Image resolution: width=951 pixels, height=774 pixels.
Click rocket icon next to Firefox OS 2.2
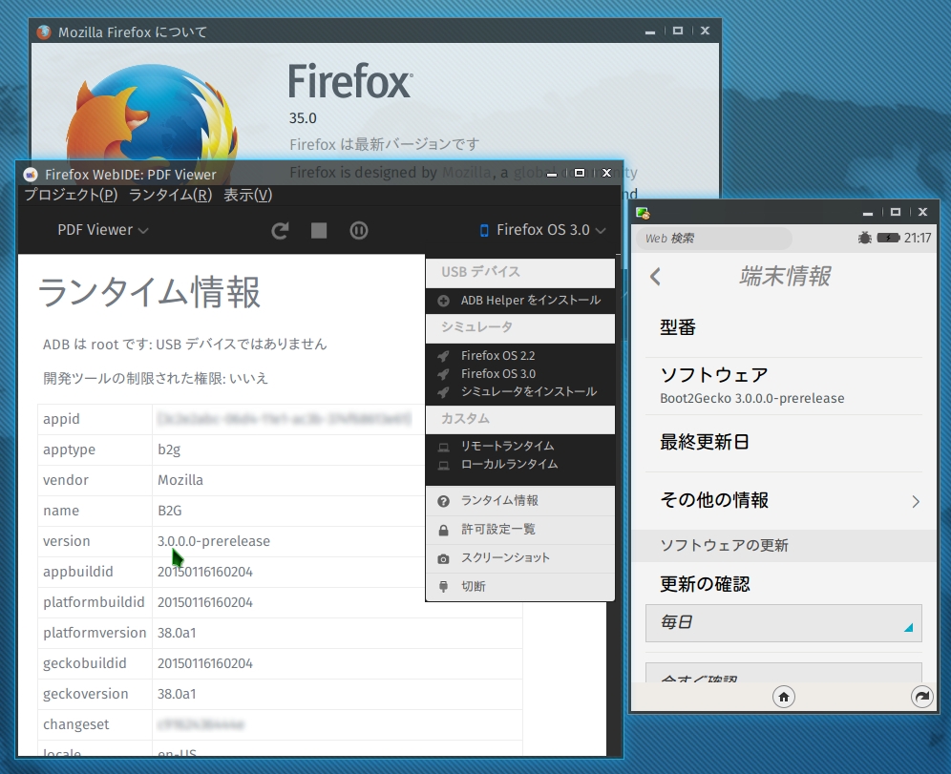[443, 356]
